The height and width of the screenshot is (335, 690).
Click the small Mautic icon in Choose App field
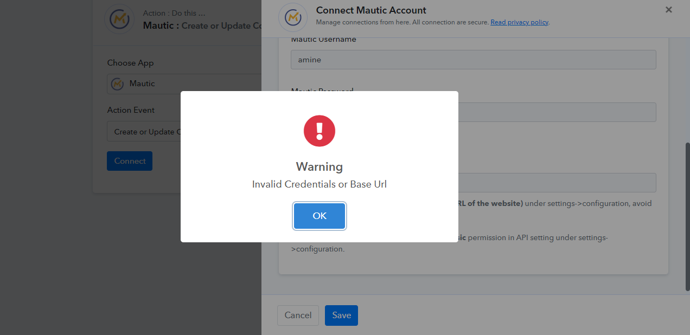117,84
